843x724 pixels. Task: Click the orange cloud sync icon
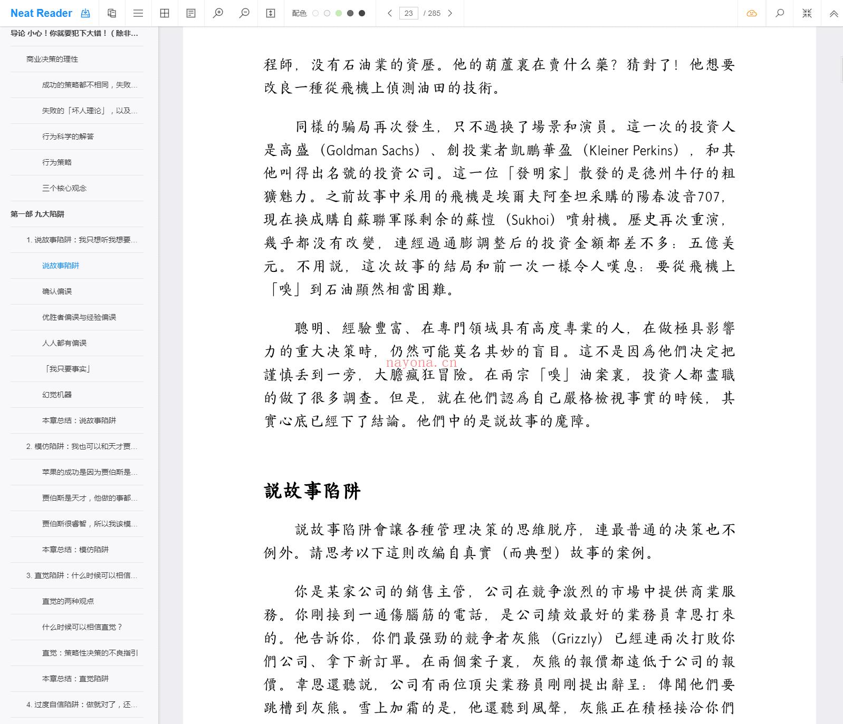click(x=752, y=13)
